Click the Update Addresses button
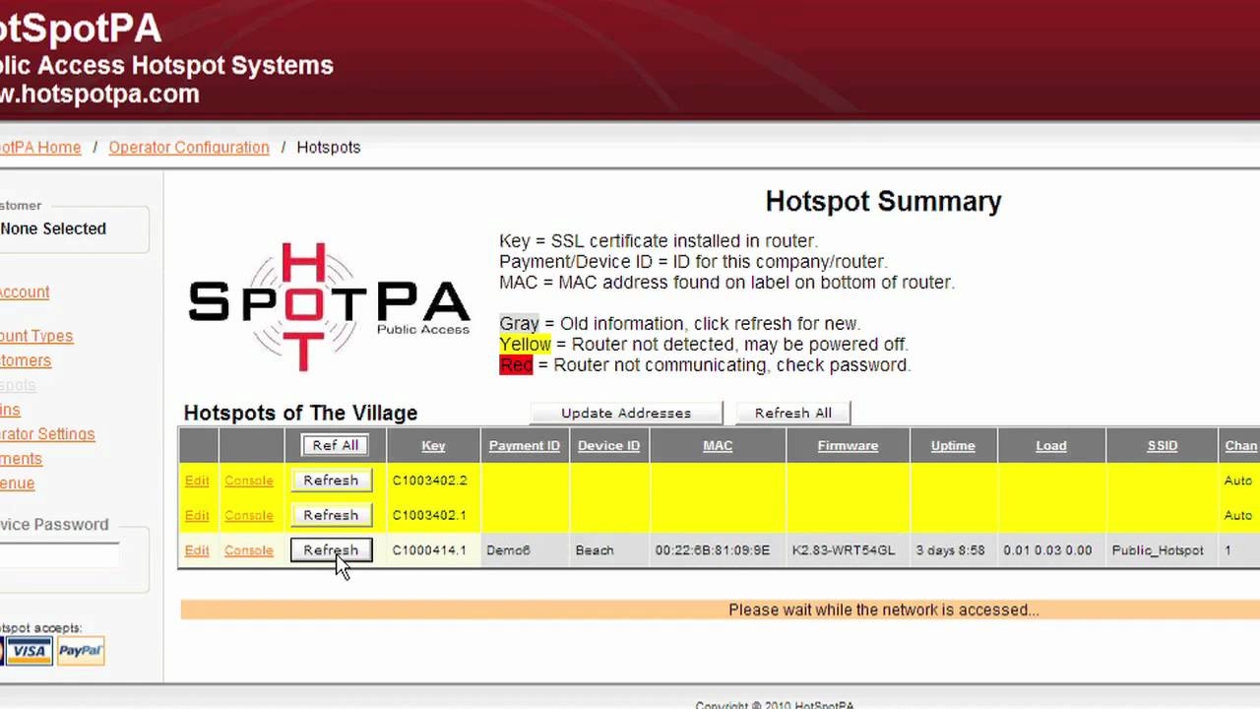This screenshot has height=709, width=1260. [x=626, y=413]
